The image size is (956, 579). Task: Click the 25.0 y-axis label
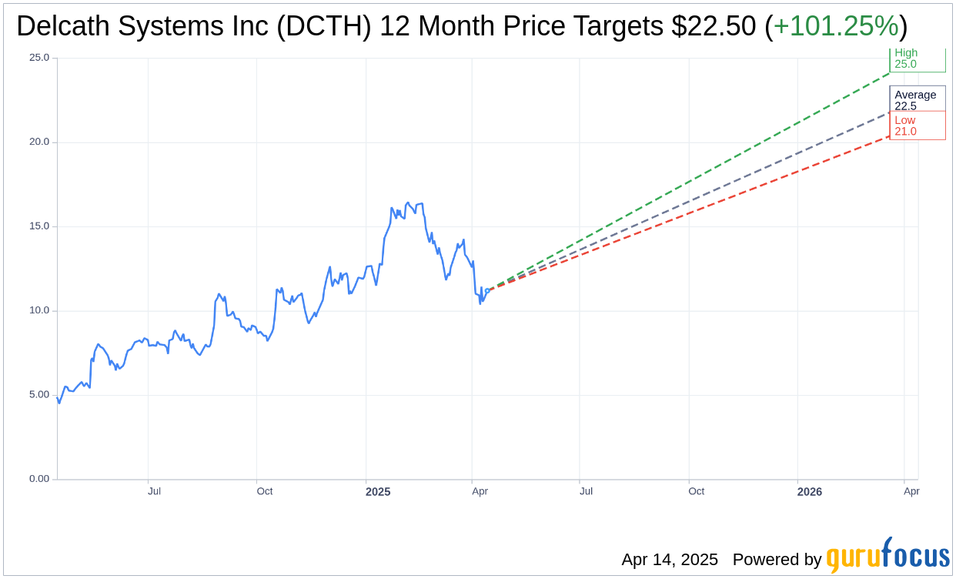pos(39,58)
